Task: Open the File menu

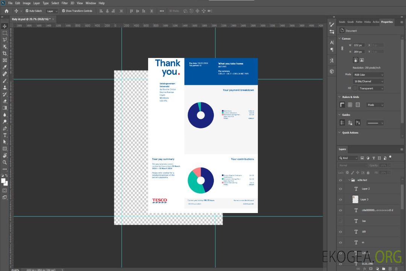Action: tap(11, 3)
